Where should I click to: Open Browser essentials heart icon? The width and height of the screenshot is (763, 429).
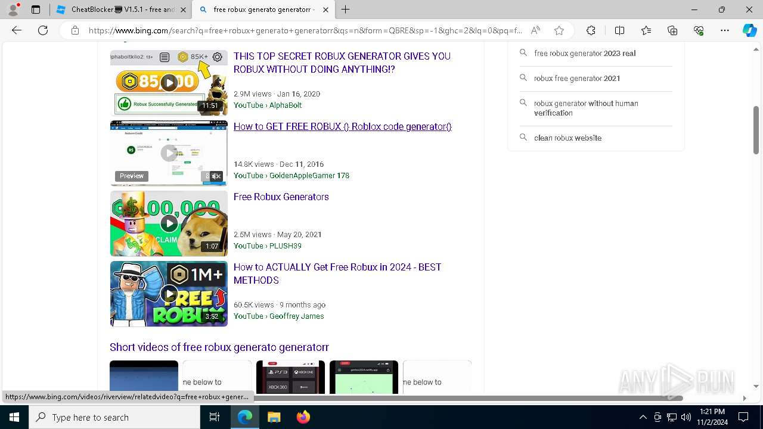(x=699, y=30)
